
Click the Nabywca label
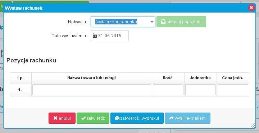(77, 22)
